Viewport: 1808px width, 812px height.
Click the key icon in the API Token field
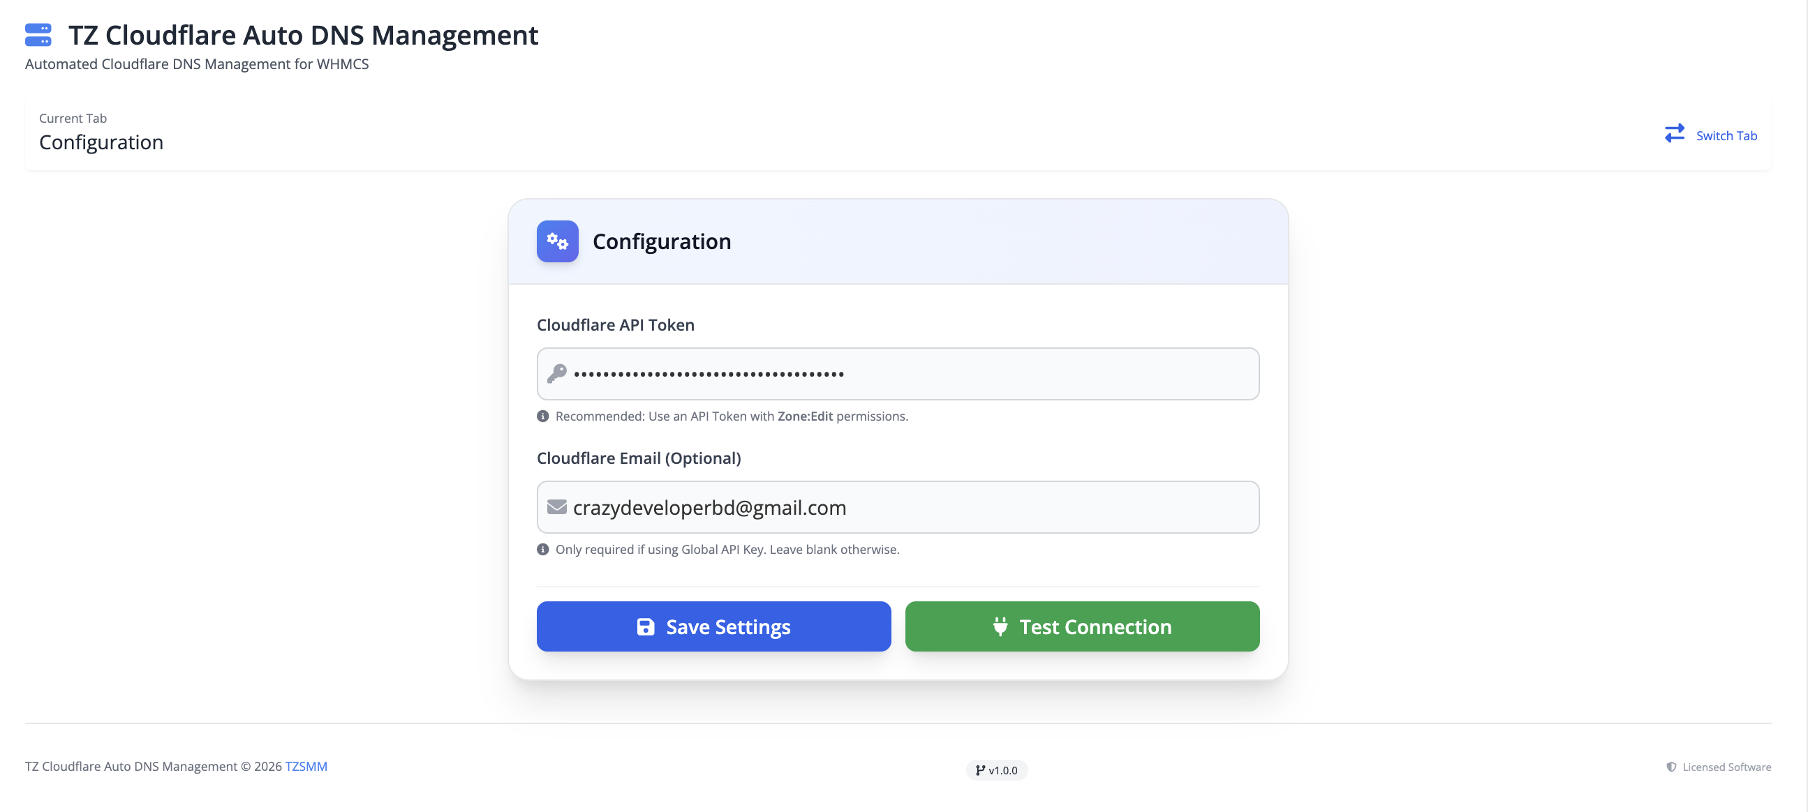pos(558,374)
